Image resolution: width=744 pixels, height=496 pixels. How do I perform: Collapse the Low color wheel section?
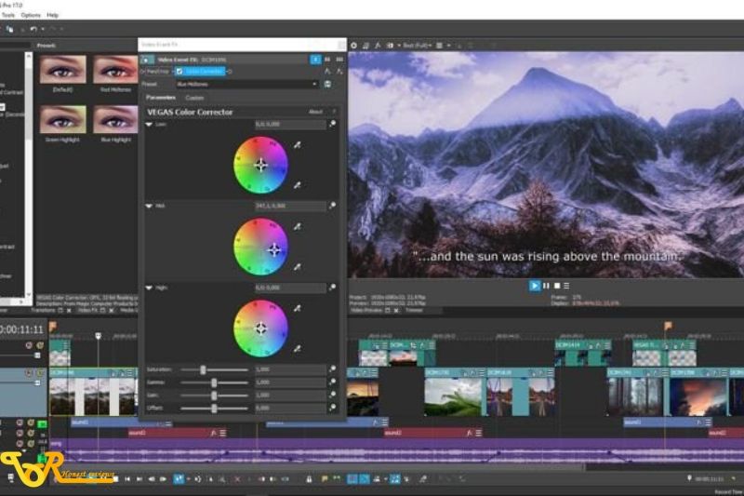click(149, 125)
